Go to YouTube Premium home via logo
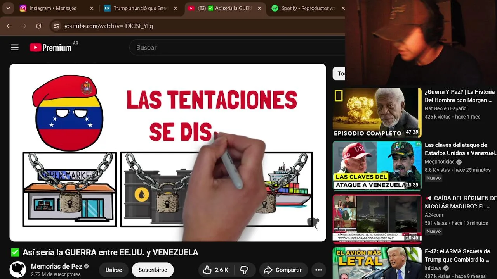This screenshot has width=497, height=279. click(x=51, y=47)
